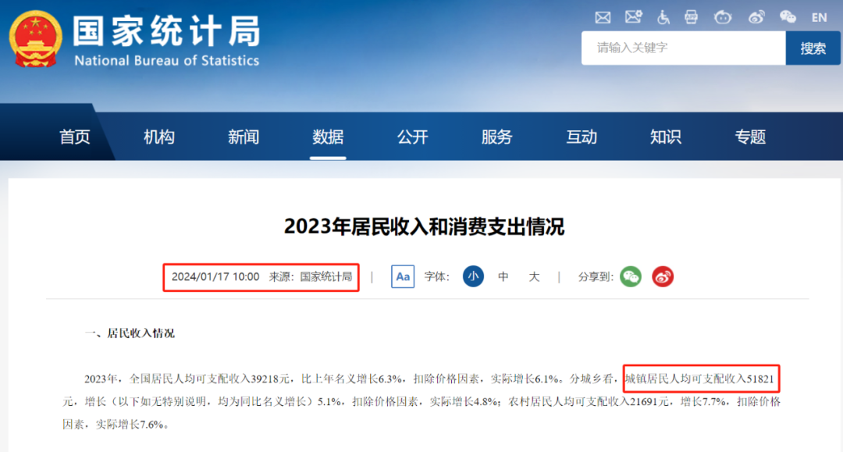
Task: Open the email contact icon
Action: pos(602,17)
